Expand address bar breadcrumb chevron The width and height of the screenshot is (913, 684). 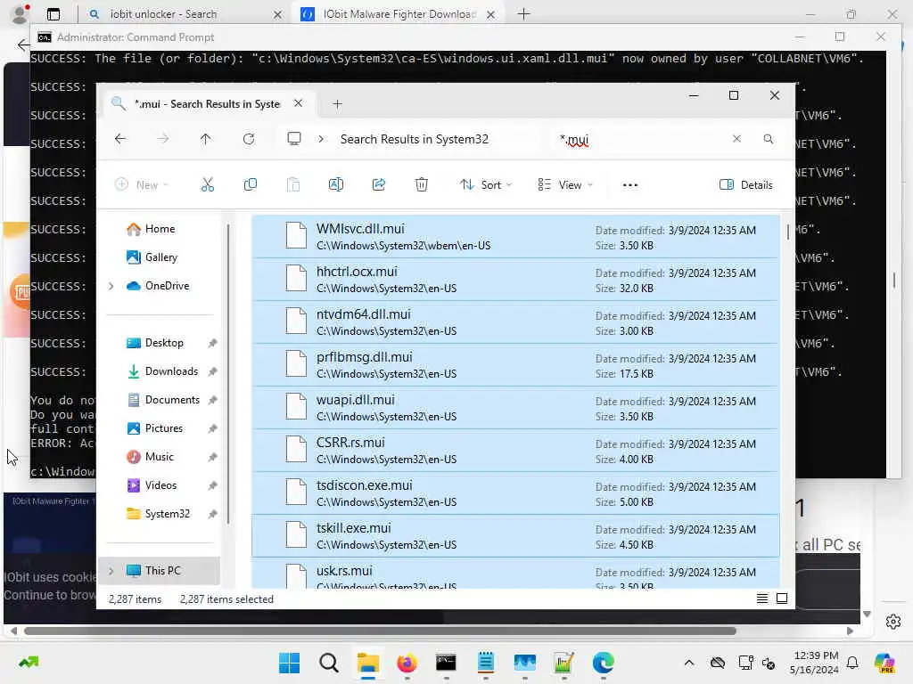[x=321, y=139]
